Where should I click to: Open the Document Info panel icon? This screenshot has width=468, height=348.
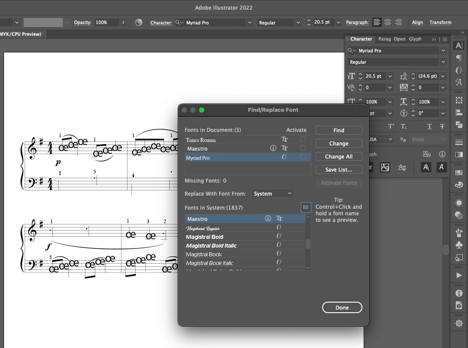tap(459, 305)
